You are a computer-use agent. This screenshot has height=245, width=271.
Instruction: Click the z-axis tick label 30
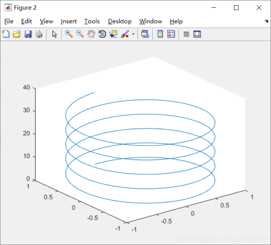coord(26,110)
